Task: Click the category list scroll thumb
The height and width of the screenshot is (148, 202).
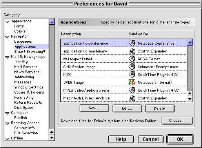Action: (52, 21)
